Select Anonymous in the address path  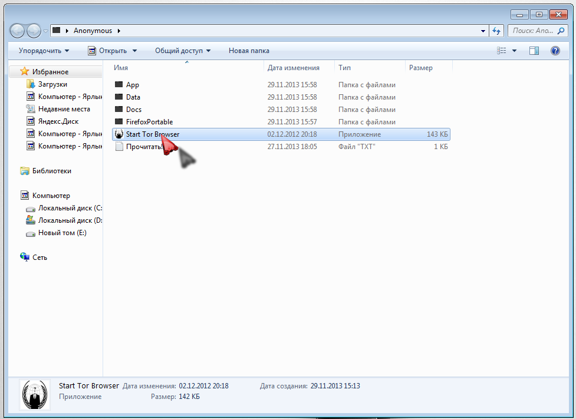[x=93, y=31]
